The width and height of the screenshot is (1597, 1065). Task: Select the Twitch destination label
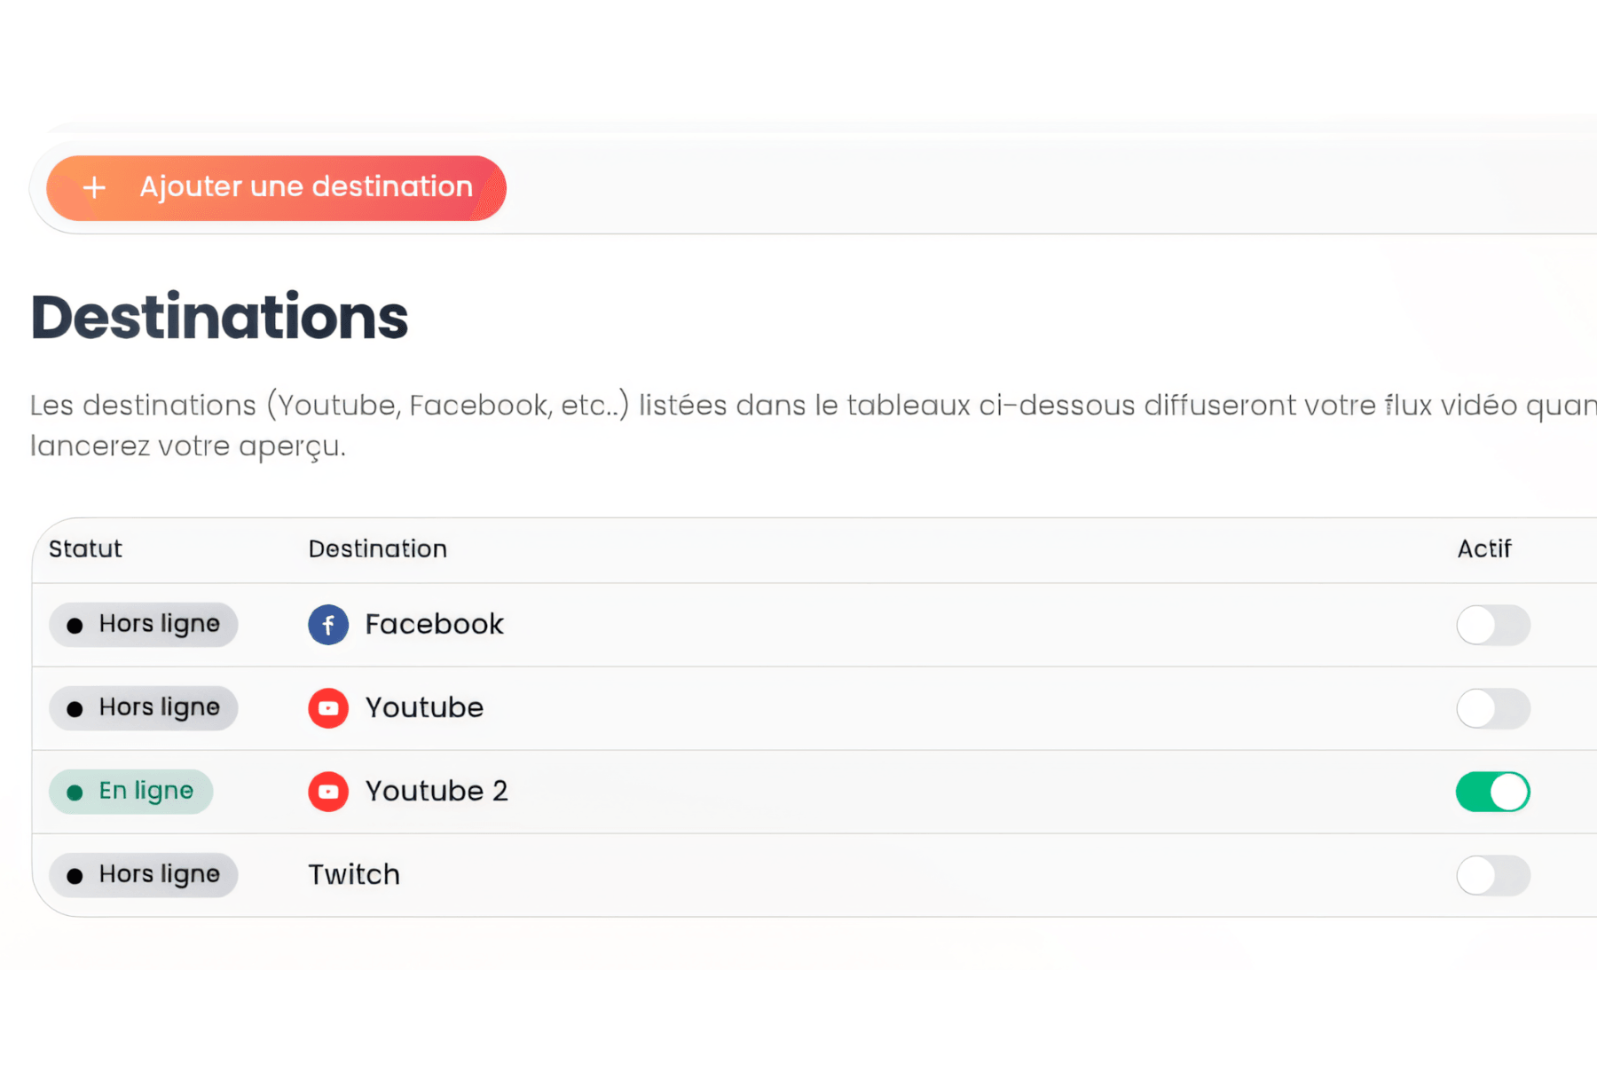(353, 874)
